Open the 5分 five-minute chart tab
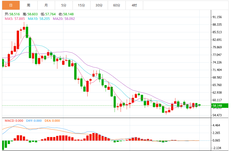231x151 pixels. point(64,5)
